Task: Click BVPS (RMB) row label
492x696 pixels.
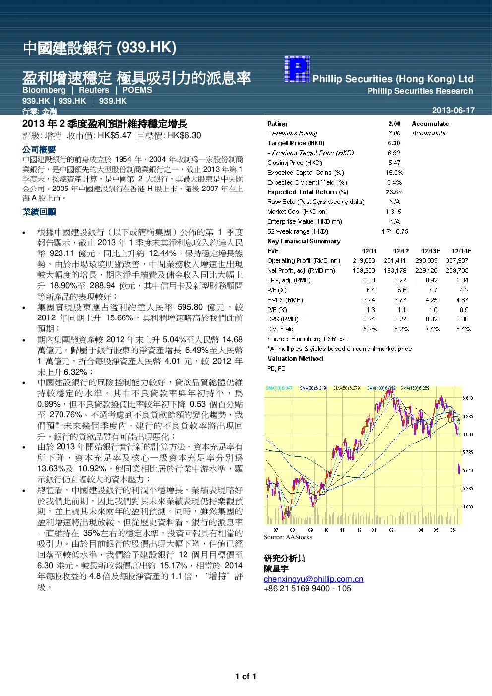Action: coord(285,300)
